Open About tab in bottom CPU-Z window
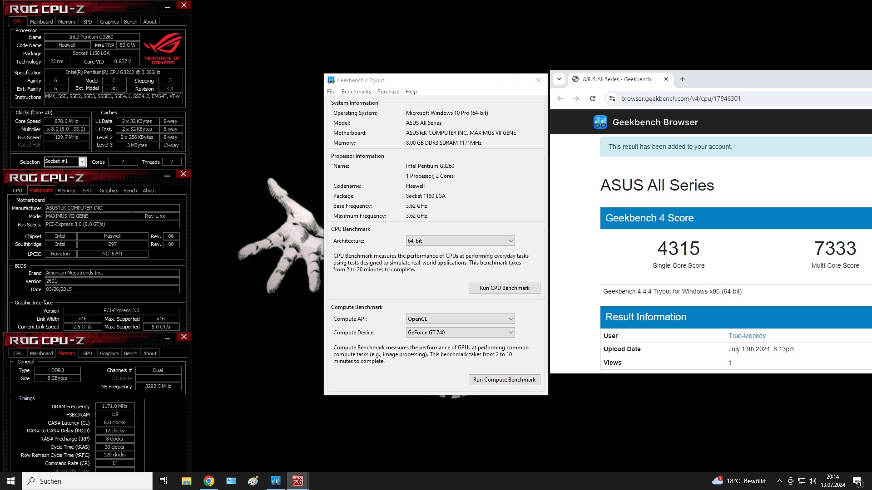The image size is (872, 490). pyautogui.click(x=150, y=353)
